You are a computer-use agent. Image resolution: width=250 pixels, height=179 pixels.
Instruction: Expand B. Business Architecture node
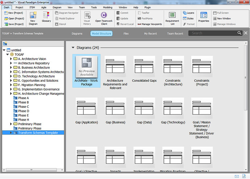pyautogui.click(x=11, y=68)
